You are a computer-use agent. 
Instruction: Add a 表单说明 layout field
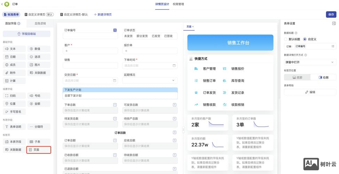coord(14,127)
